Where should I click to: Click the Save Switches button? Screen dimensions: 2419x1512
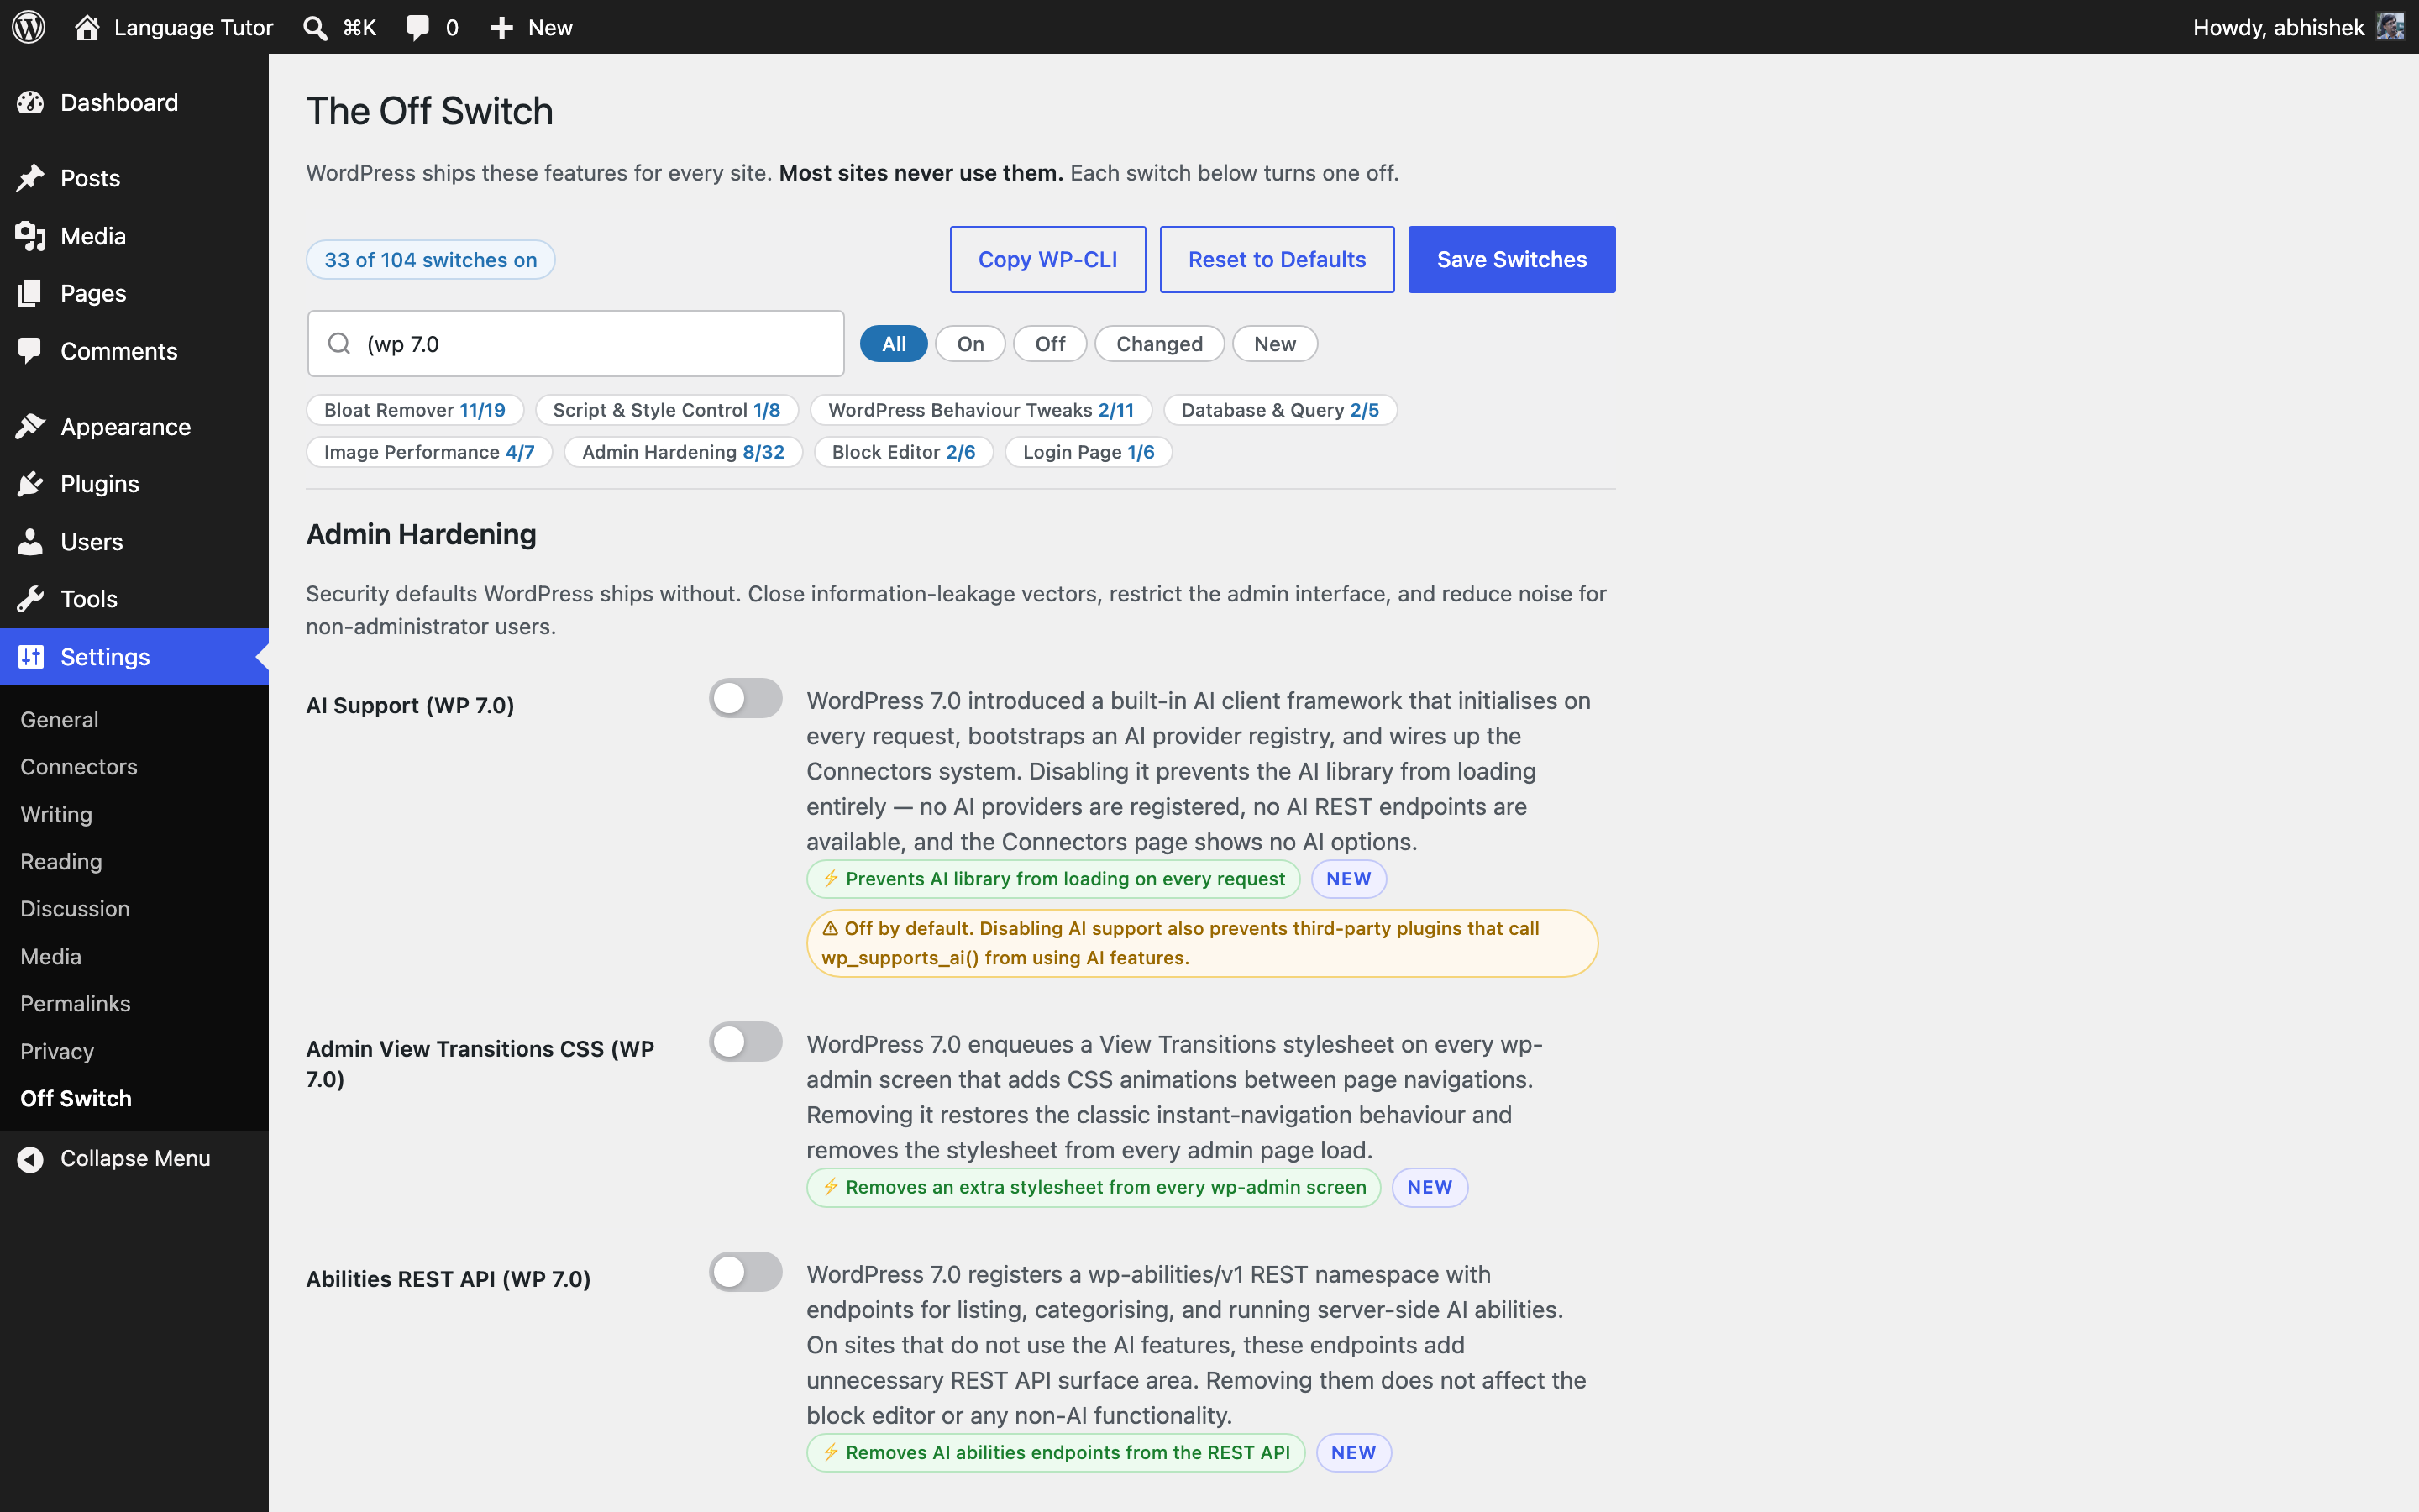click(x=1511, y=259)
